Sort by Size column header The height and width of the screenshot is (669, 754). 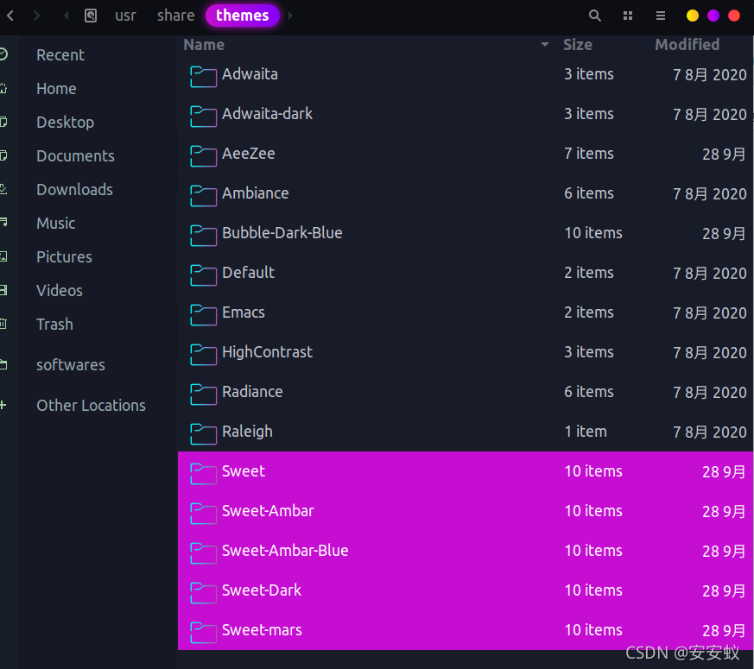578,45
